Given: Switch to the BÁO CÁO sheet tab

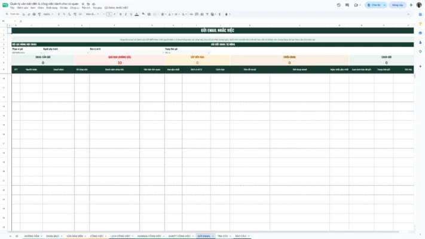Looking at the screenshot, I should (241, 236).
